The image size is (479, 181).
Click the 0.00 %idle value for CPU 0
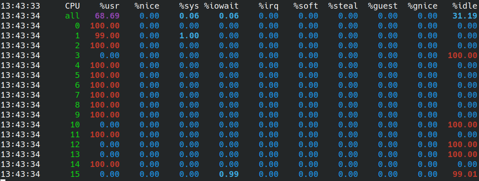[x=467, y=26]
